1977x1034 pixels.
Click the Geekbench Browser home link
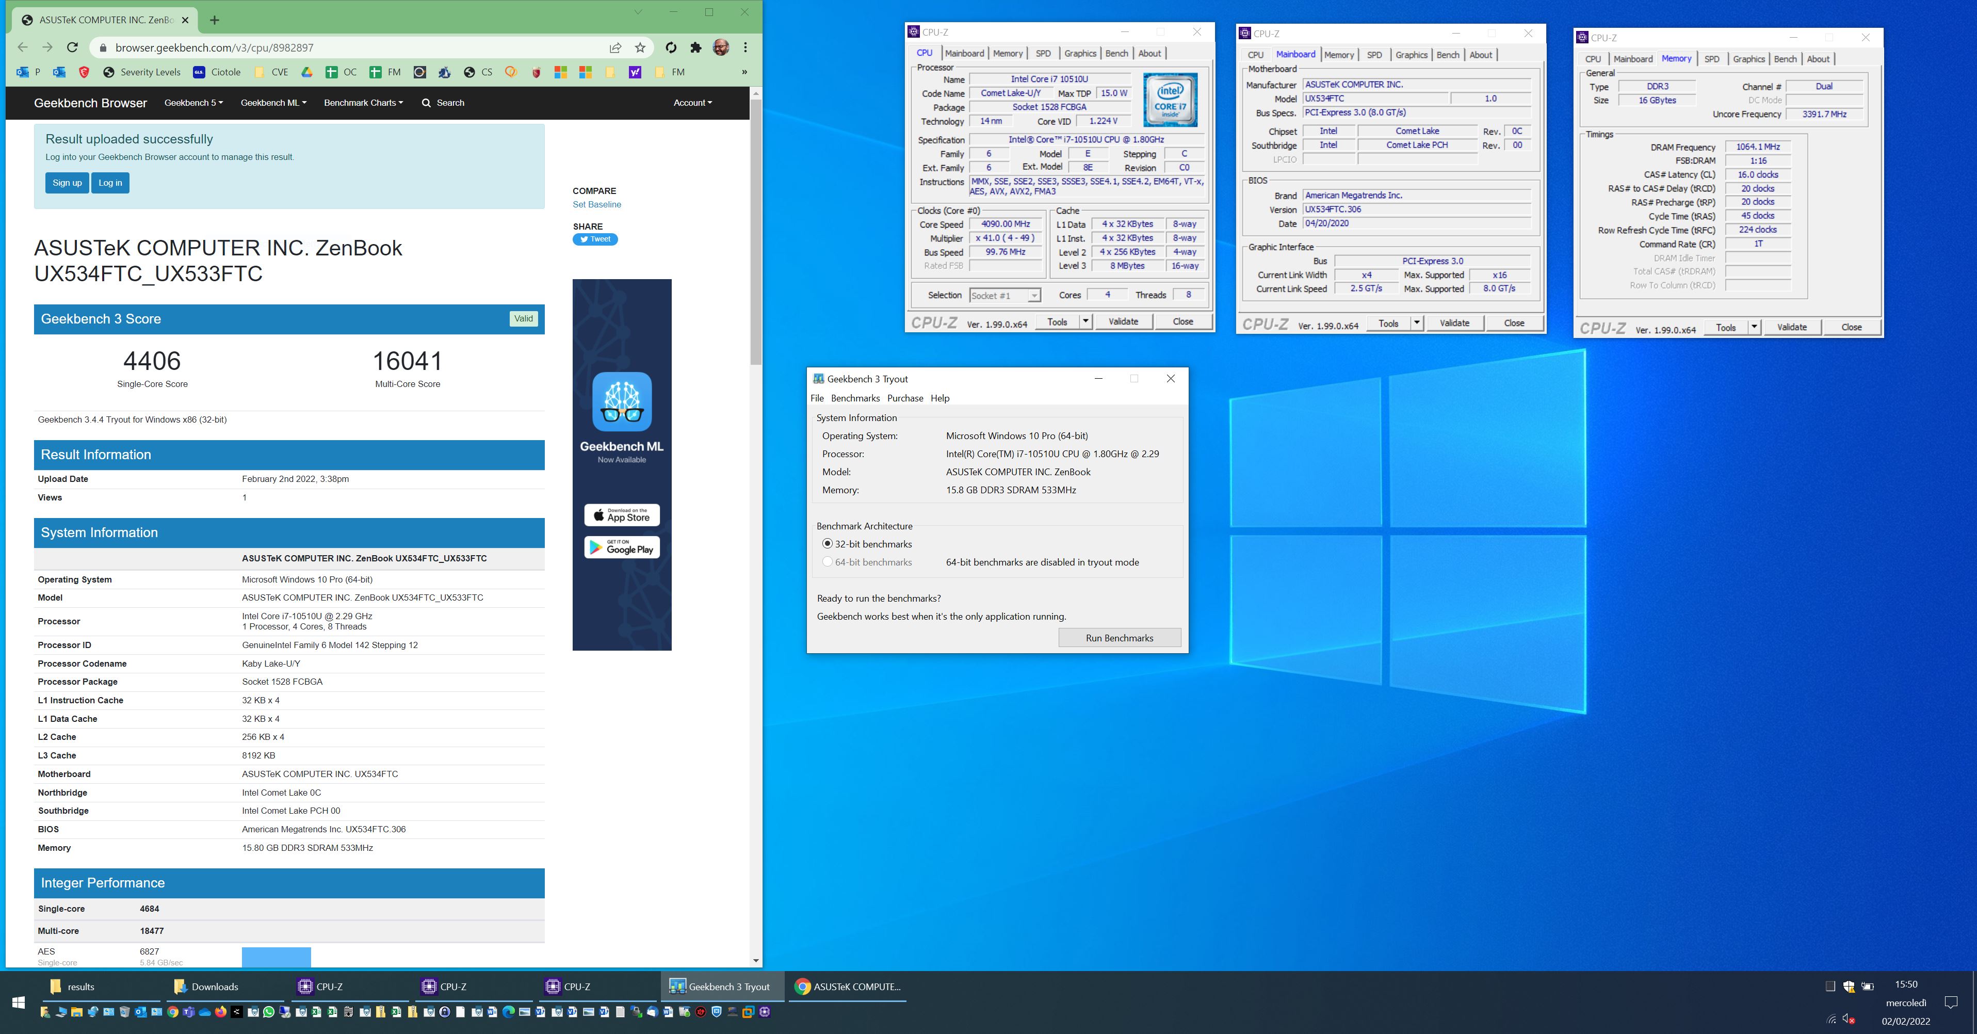[90, 103]
